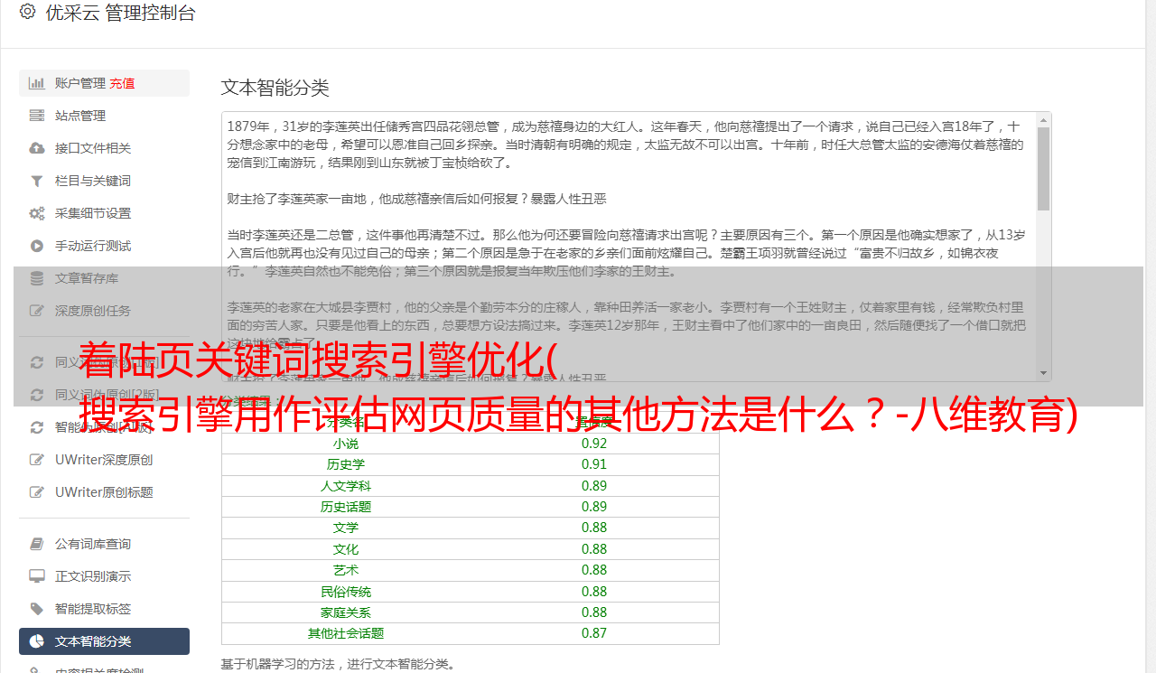Click the text area's vertical scrollbar thumb
The width and height of the screenshot is (1156, 673).
pyautogui.click(x=1044, y=169)
